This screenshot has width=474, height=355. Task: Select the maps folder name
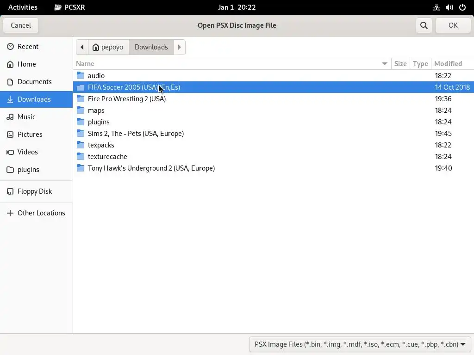click(x=96, y=110)
